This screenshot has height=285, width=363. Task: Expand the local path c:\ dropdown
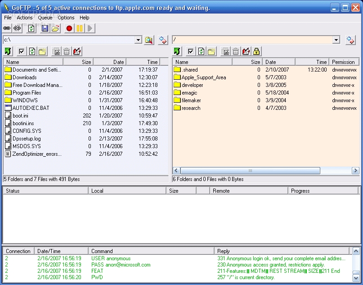point(138,40)
